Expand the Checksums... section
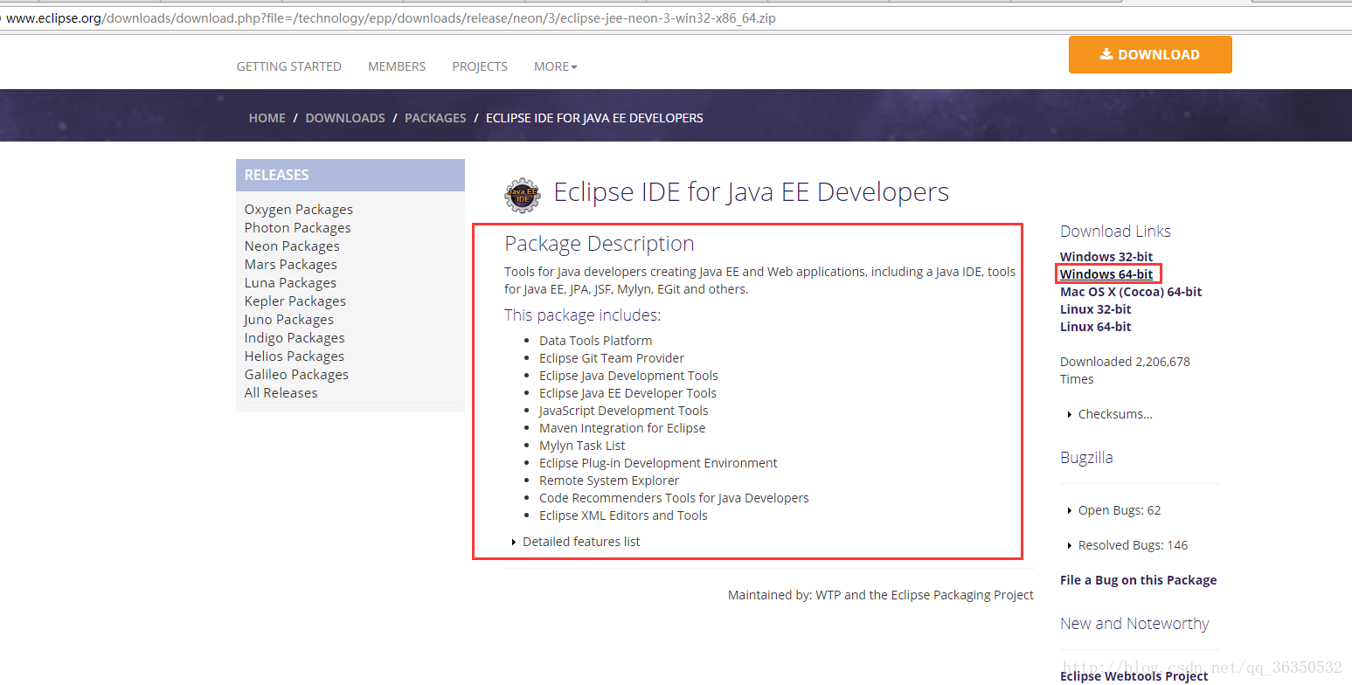This screenshot has width=1352, height=685. [x=1110, y=414]
